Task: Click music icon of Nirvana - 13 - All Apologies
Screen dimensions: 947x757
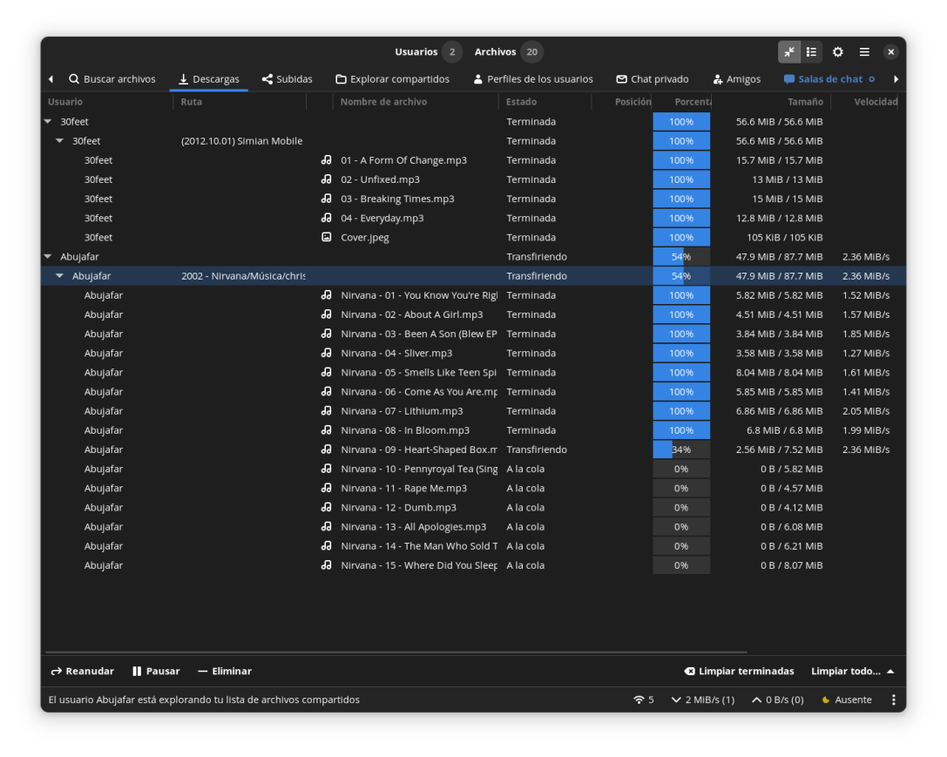Action: coord(326,527)
